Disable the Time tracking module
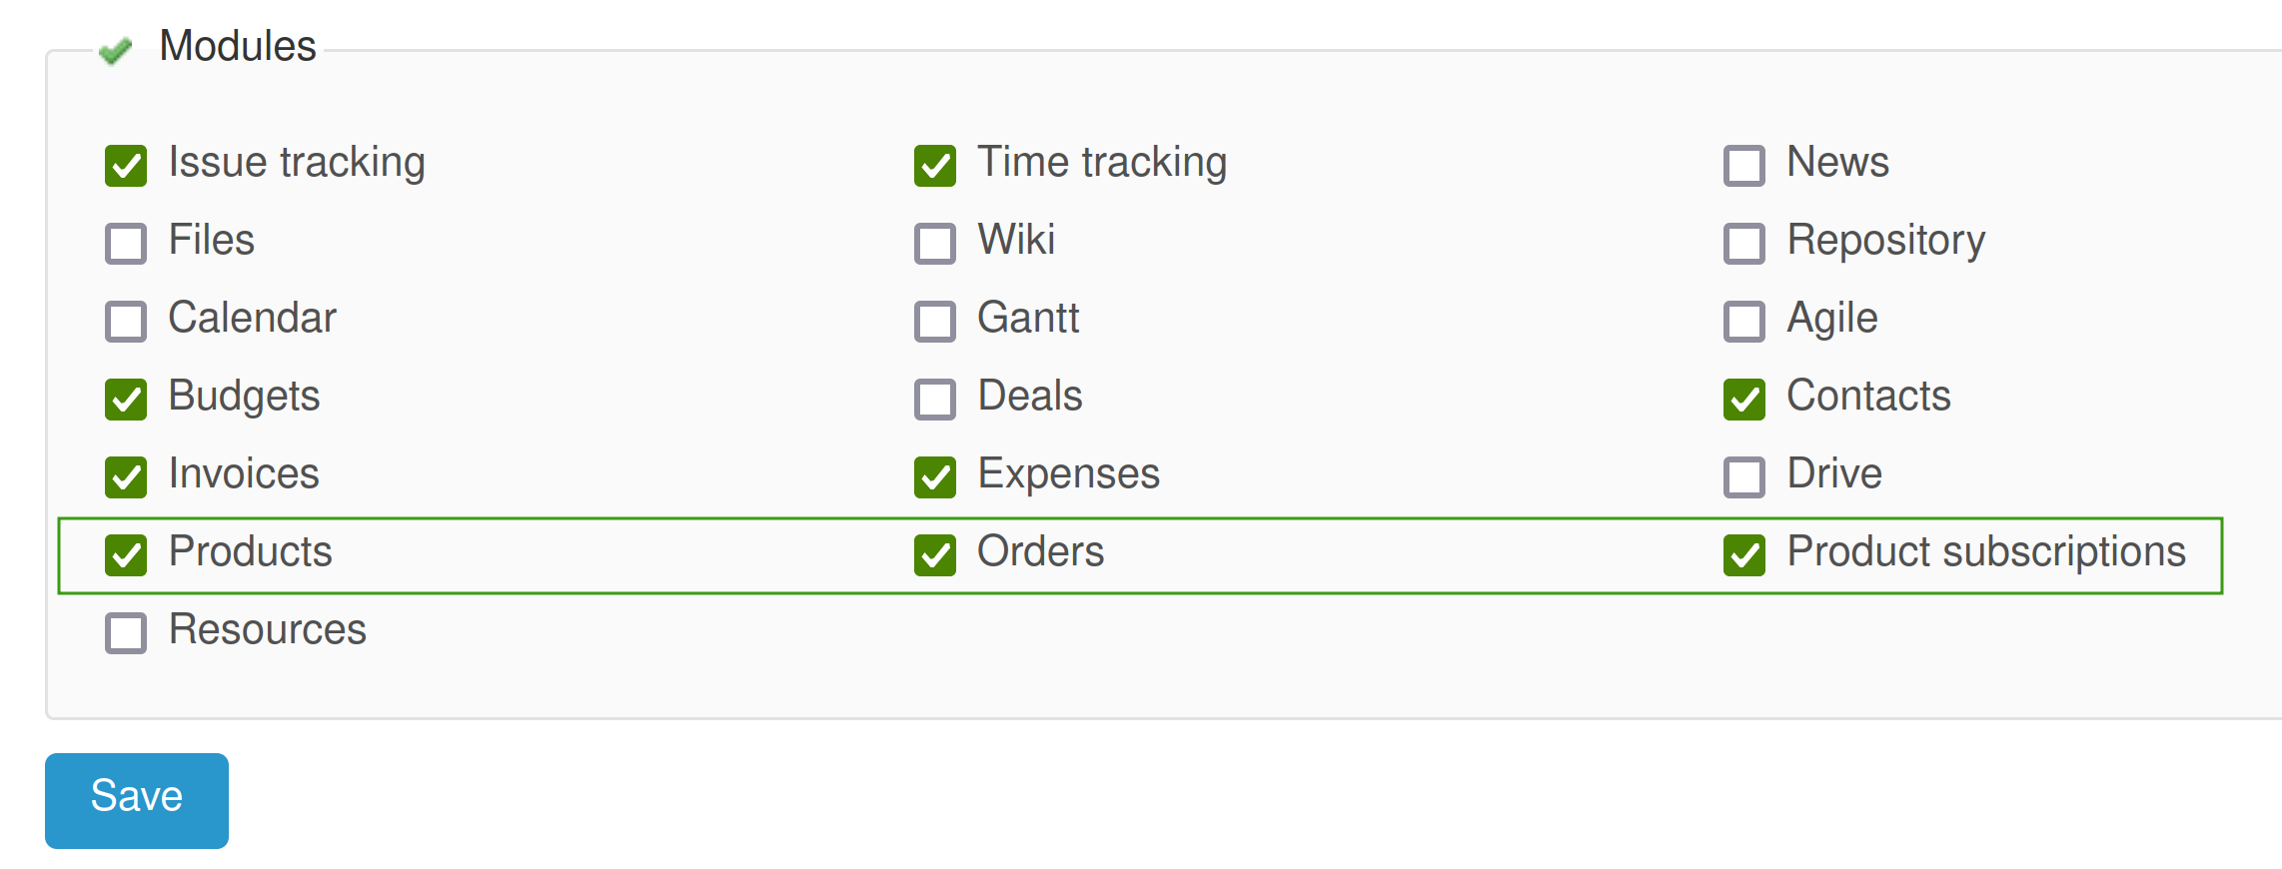The image size is (2282, 869). [935, 166]
